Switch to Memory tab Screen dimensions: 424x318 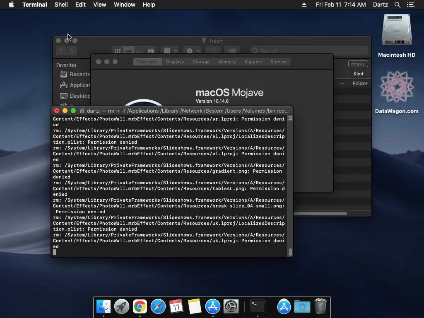pyautogui.click(x=227, y=62)
